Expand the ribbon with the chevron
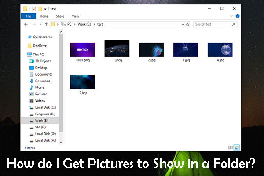264x176 pixels. 231,16
